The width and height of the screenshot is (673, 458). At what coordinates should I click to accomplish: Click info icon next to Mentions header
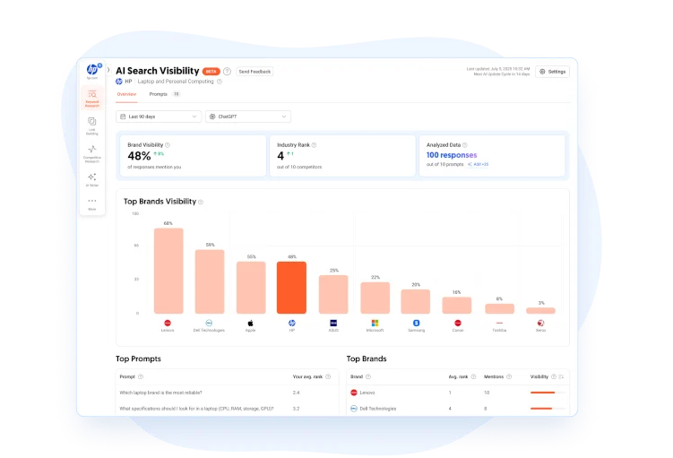pos(509,376)
